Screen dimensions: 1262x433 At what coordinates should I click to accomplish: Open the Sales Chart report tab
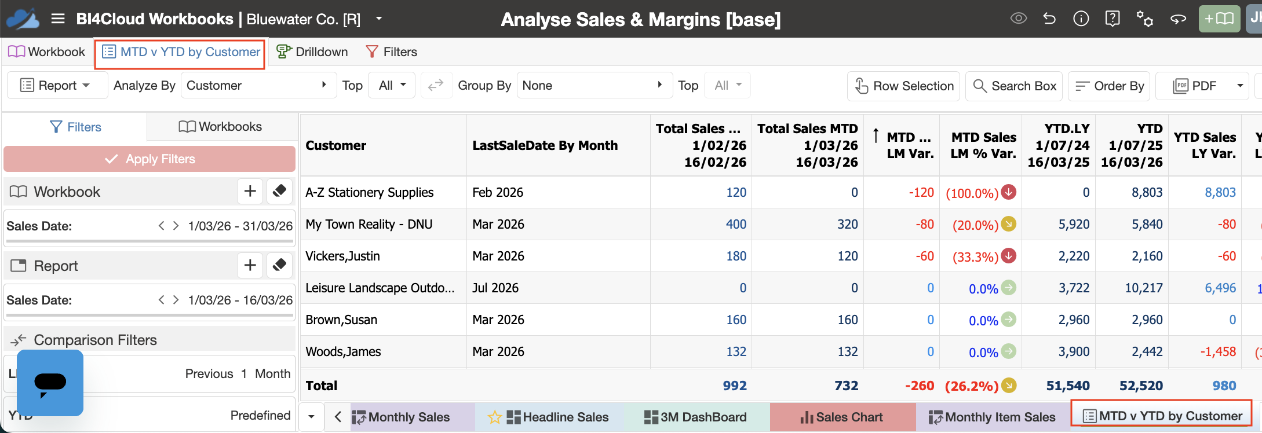point(842,417)
